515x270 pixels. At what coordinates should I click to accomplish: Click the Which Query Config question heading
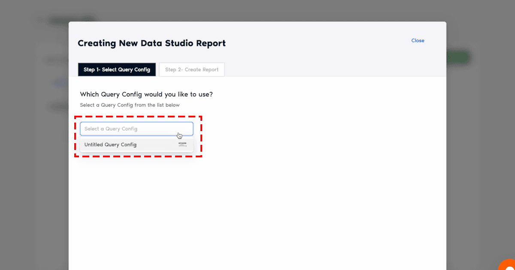point(146,94)
